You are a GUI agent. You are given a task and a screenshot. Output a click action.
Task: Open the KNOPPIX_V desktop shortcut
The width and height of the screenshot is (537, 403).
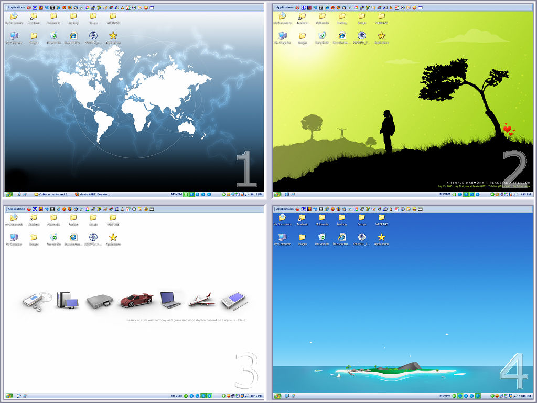[93, 36]
